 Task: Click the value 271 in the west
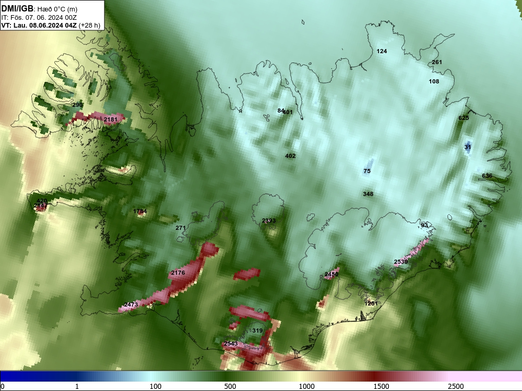181,228
